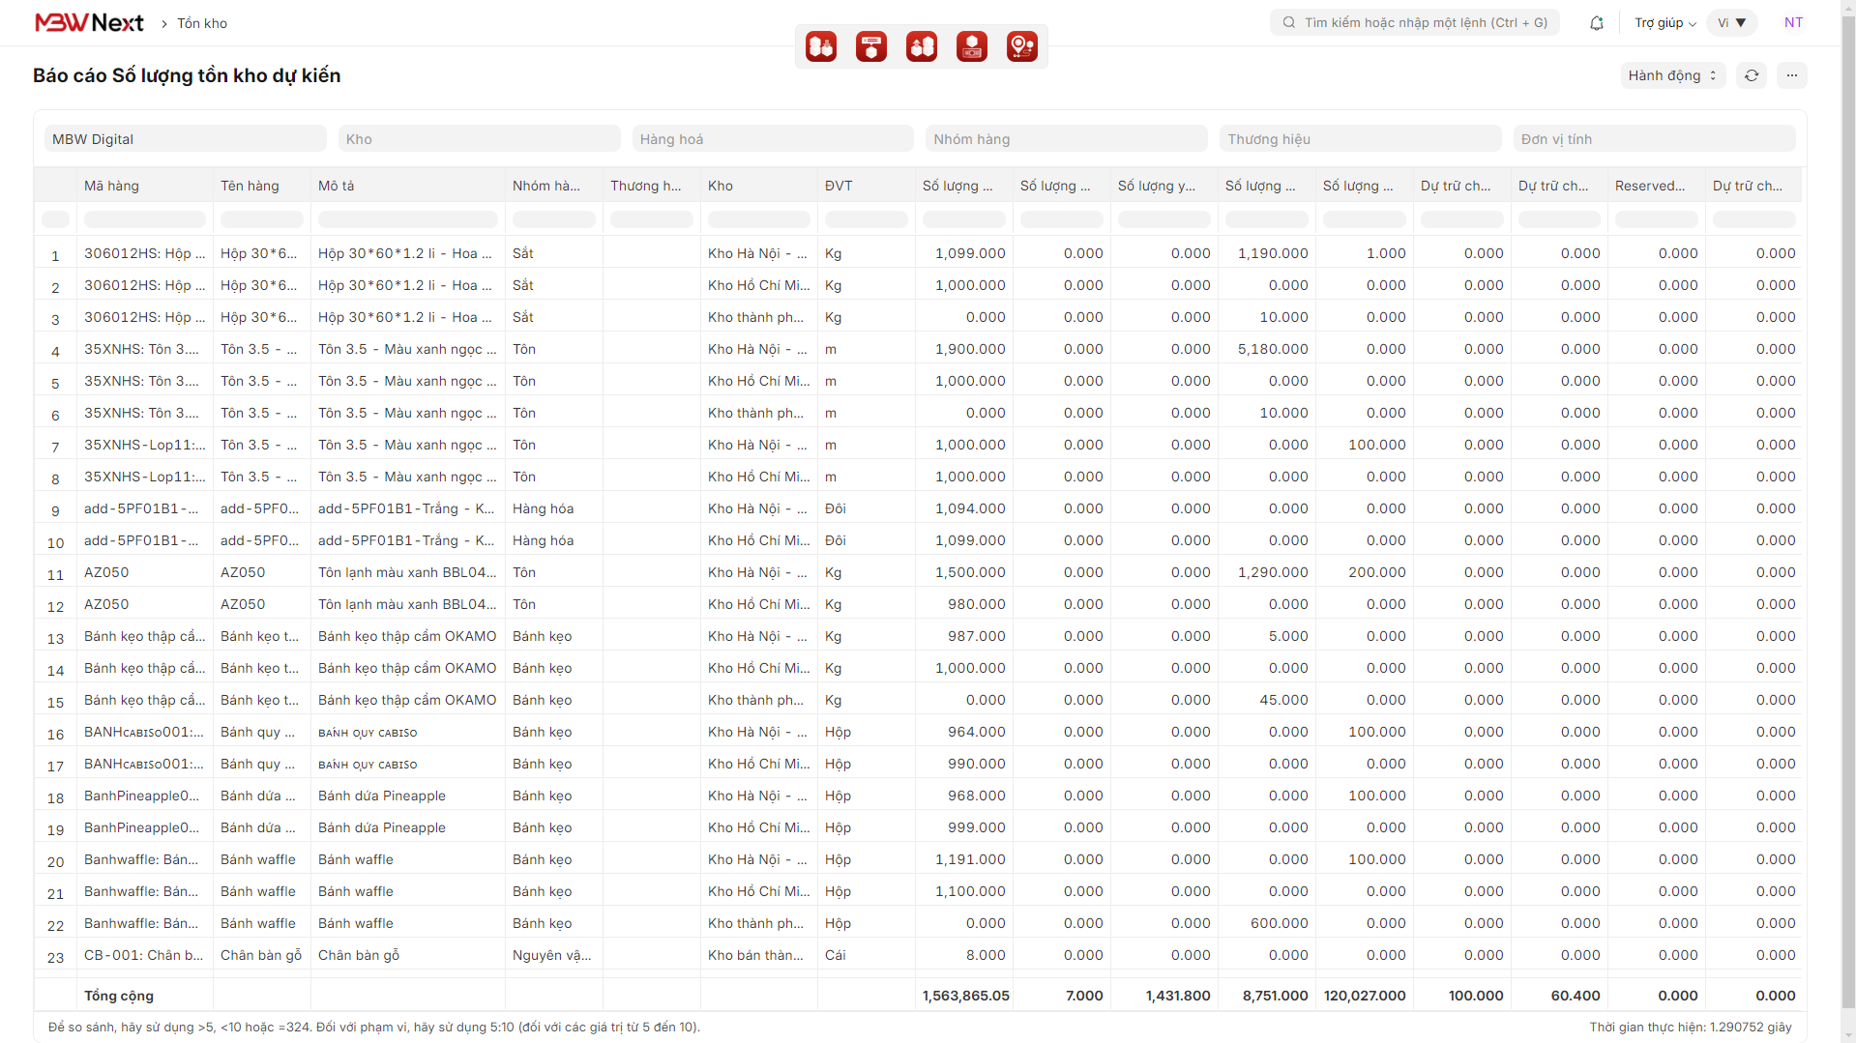Open the location pin delivery route icon

[1022, 46]
